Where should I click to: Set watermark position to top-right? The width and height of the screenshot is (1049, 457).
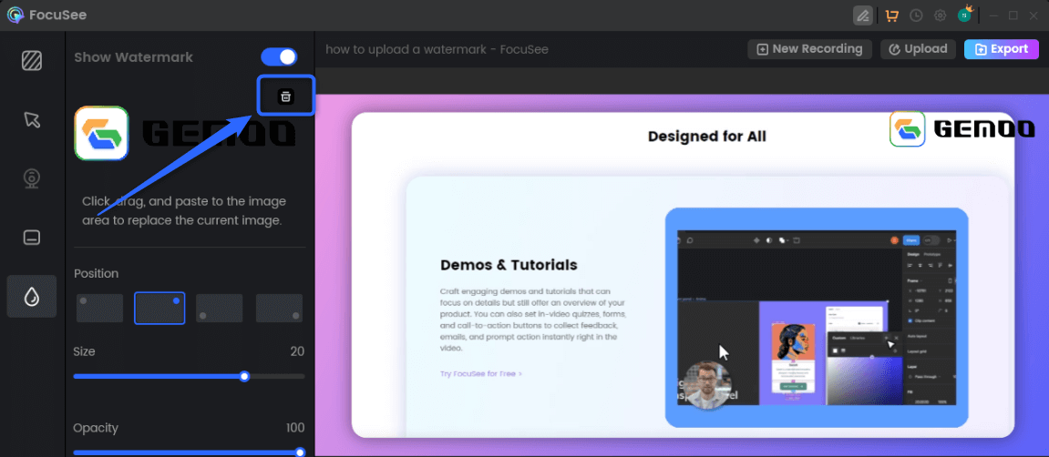coord(159,308)
